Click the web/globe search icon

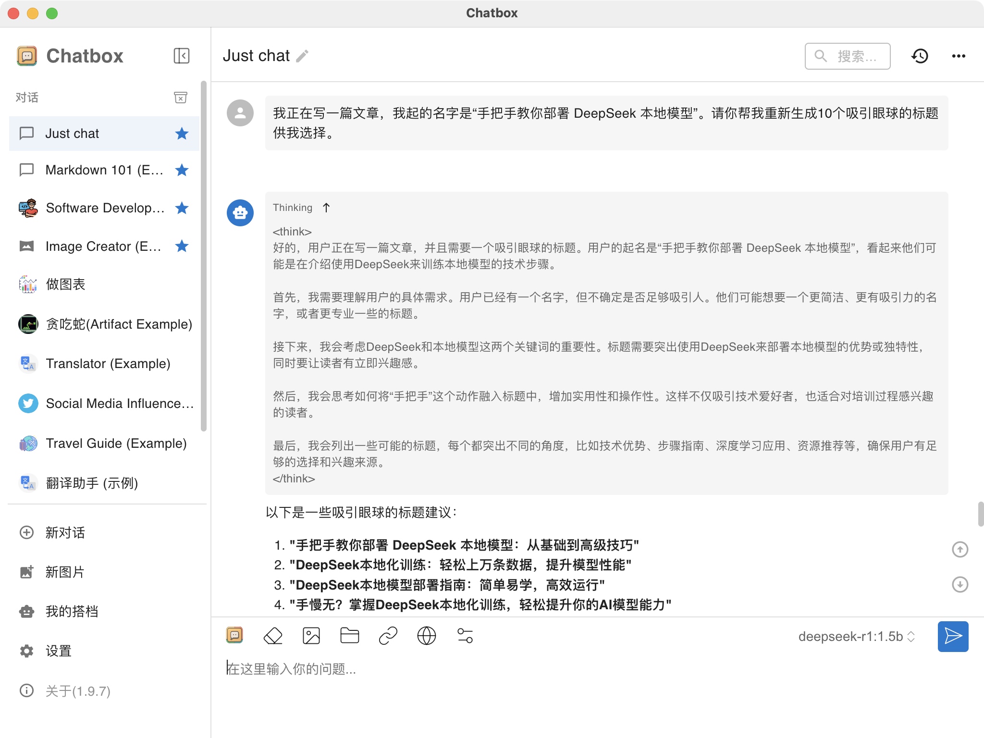click(x=425, y=635)
